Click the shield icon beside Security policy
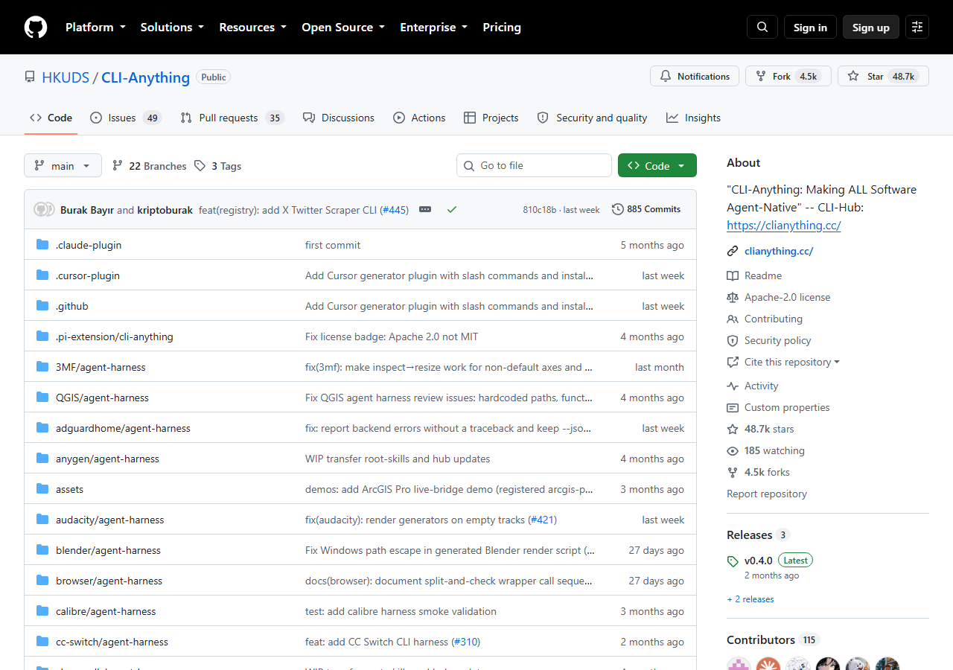953x670 pixels. point(733,340)
